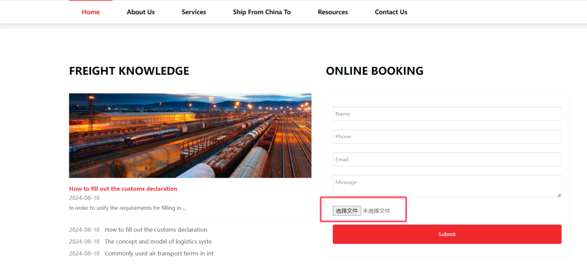Open the Resources menu item
The height and width of the screenshot is (275, 587).
point(333,12)
